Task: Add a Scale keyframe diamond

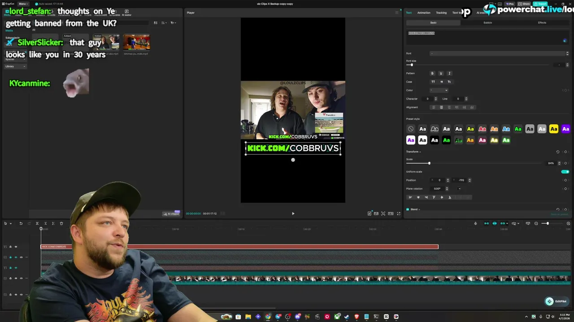Action: pos(565,163)
